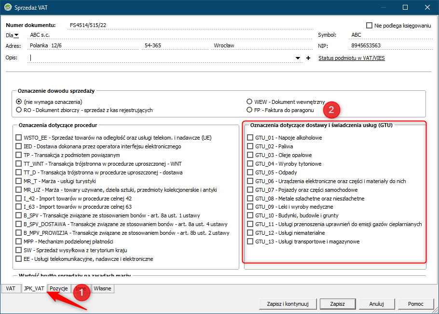Tick TP - Transakcja z podmiotem powiązanym

point(18,155)
